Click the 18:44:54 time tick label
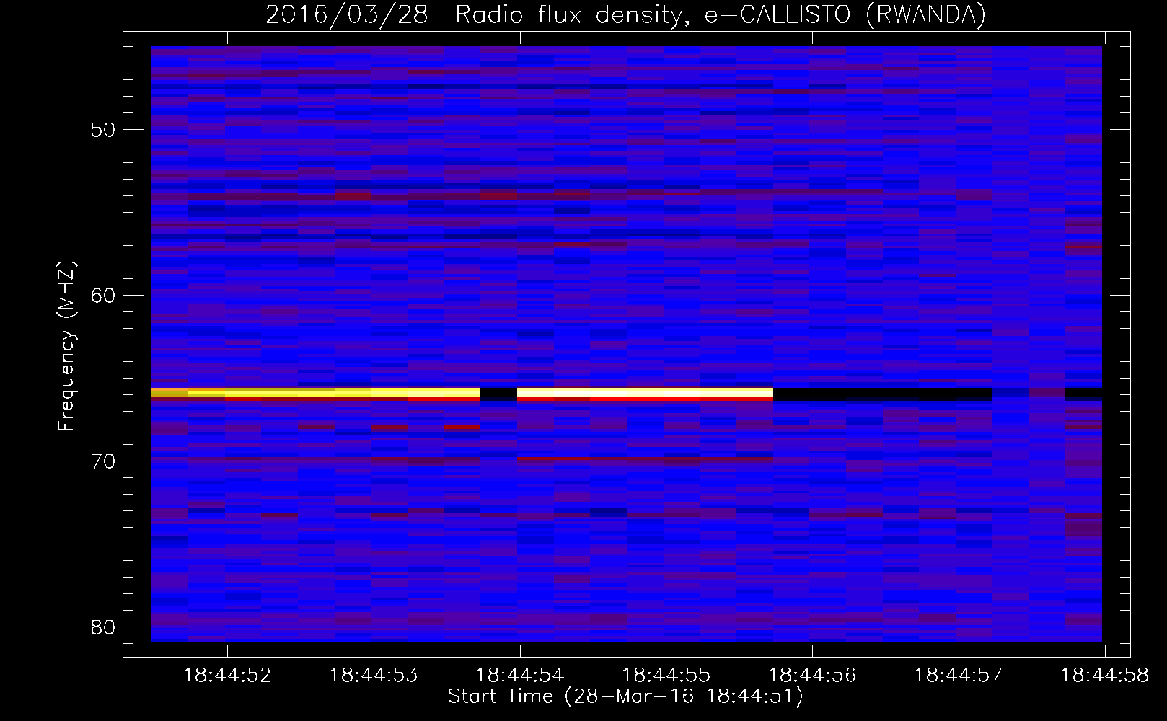The height and width of the screenshot is (721, 1167). click(x=520, y=676)
